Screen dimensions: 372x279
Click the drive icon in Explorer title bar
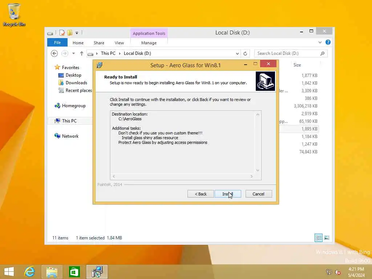50,33
